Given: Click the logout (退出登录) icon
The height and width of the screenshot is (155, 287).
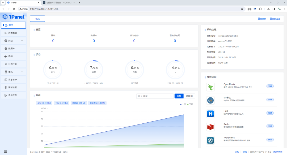Looking at the screenshot, I should pos(6,95).
